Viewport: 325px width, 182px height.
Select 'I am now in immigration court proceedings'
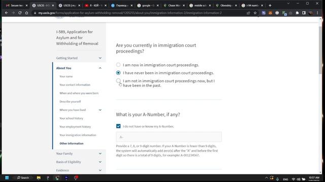(x=118, y=65)
